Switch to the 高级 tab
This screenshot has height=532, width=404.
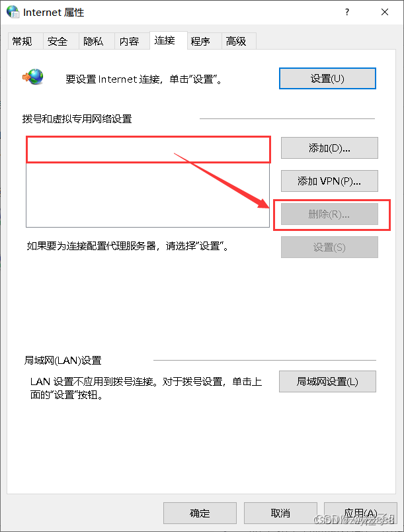[236, 42]
